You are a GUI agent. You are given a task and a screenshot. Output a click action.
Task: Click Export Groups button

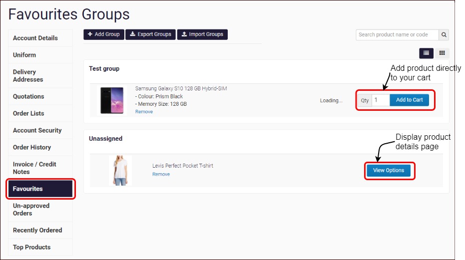150,34
